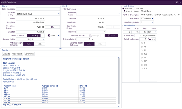The image size is (182, 109).
Task: Click the Avg HAAT = 495.29 ft text
Action: (x=12, y=105)
